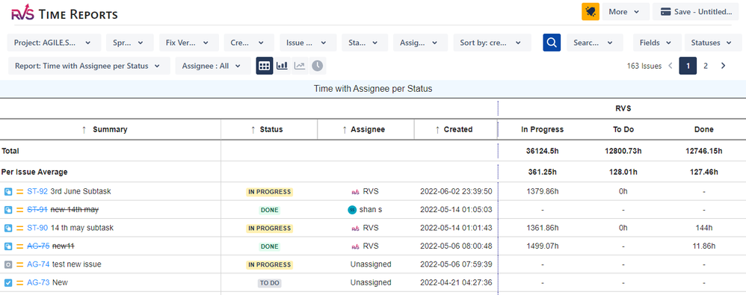Screen dimensions: 746x295
Task: Click the RVS group header
Action: pyautogui.click(x=623, y=108)
